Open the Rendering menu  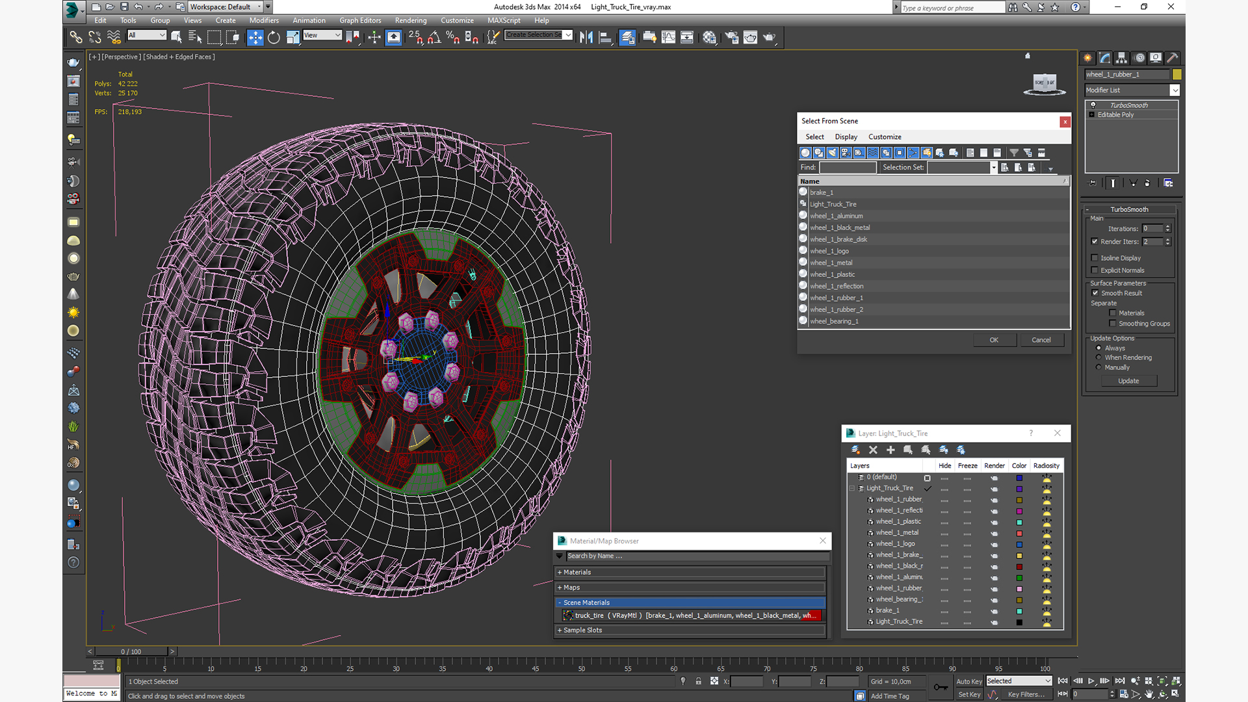tap(411, 21)
